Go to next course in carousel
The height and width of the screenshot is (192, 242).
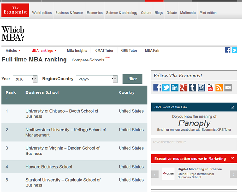(234, 174)
